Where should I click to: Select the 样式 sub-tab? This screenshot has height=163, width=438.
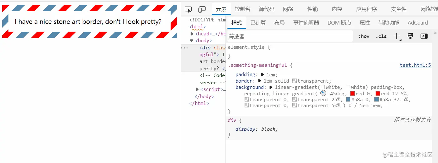click(236, 23)
